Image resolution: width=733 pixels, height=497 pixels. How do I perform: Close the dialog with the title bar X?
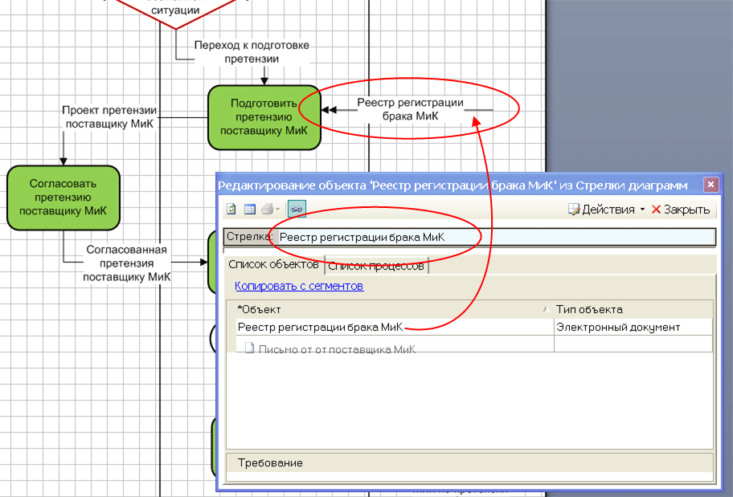point(710,185)
